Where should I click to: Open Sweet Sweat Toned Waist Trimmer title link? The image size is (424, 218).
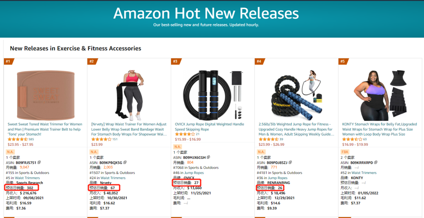(45, 129)
